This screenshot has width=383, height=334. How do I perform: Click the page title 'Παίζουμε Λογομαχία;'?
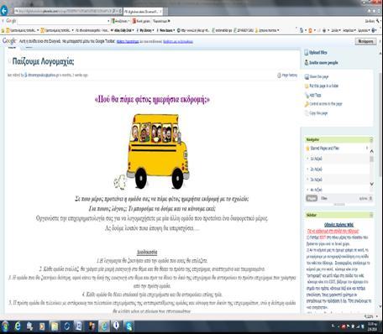(x=44, y=61)
